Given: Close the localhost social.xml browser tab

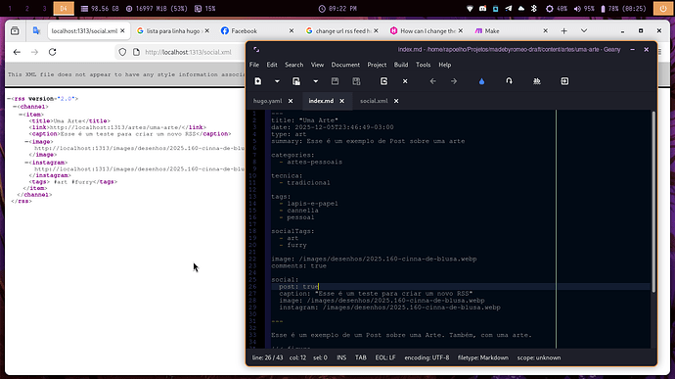Looking at the screenshot, I should 122,31.
